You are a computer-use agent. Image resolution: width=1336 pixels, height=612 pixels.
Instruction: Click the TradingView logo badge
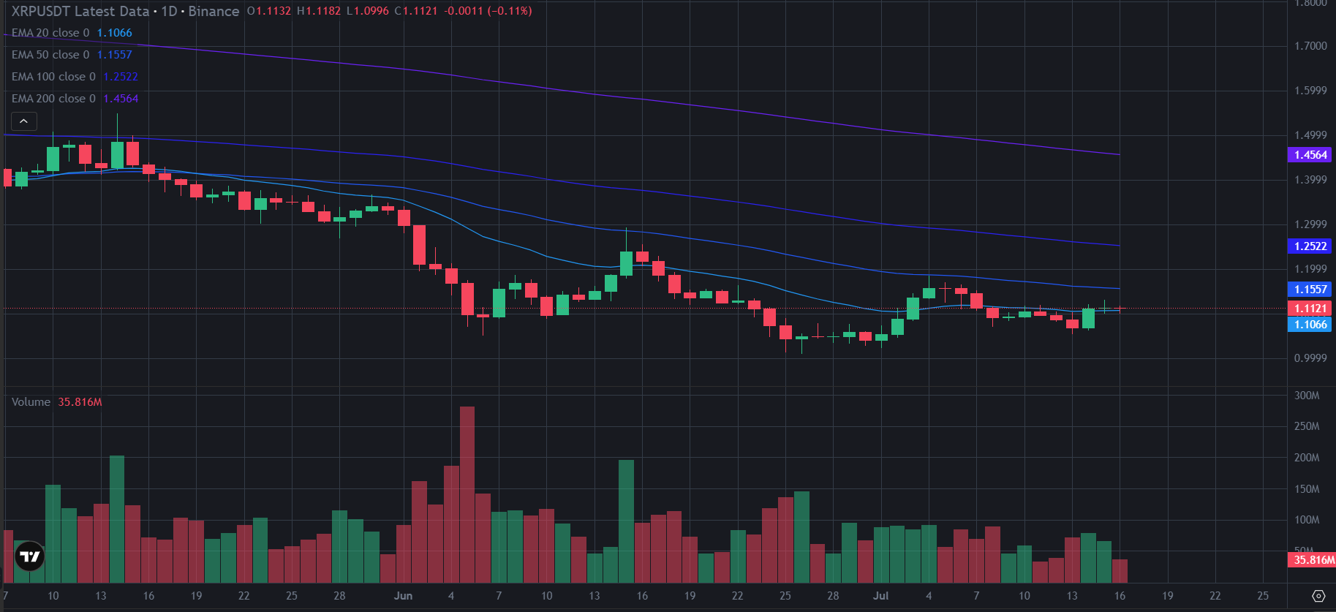pos(30,557)
